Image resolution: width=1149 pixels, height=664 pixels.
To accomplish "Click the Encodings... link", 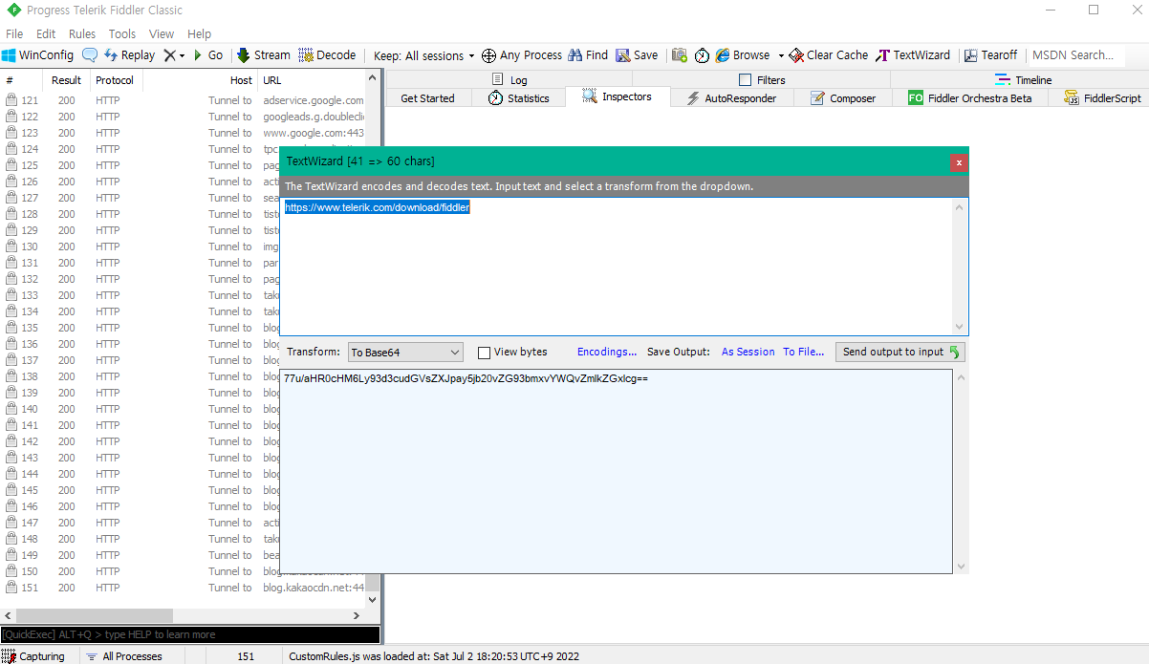I will point(607,352).
